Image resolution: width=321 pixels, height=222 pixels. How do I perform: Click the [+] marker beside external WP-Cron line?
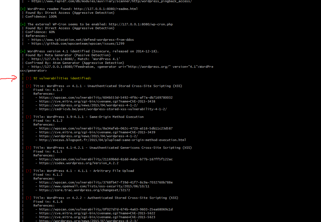point(23,24)
